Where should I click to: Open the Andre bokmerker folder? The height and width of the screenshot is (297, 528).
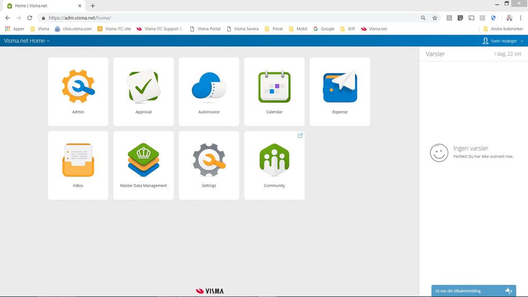(503, 29)
